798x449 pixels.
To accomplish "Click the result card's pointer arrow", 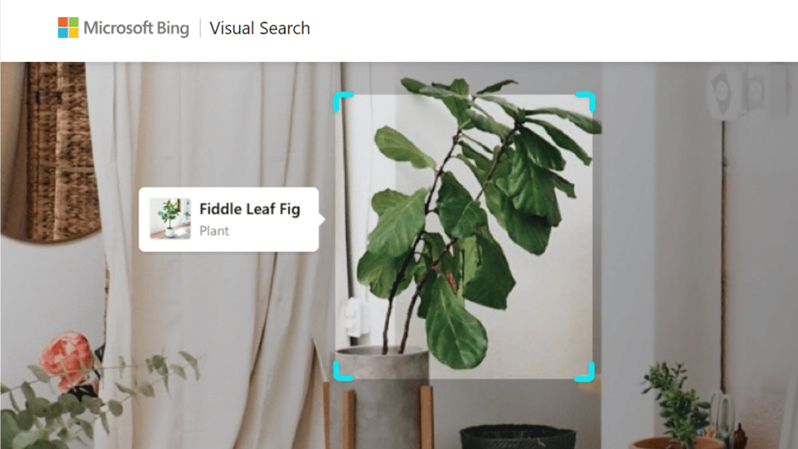I will (321, 220).
